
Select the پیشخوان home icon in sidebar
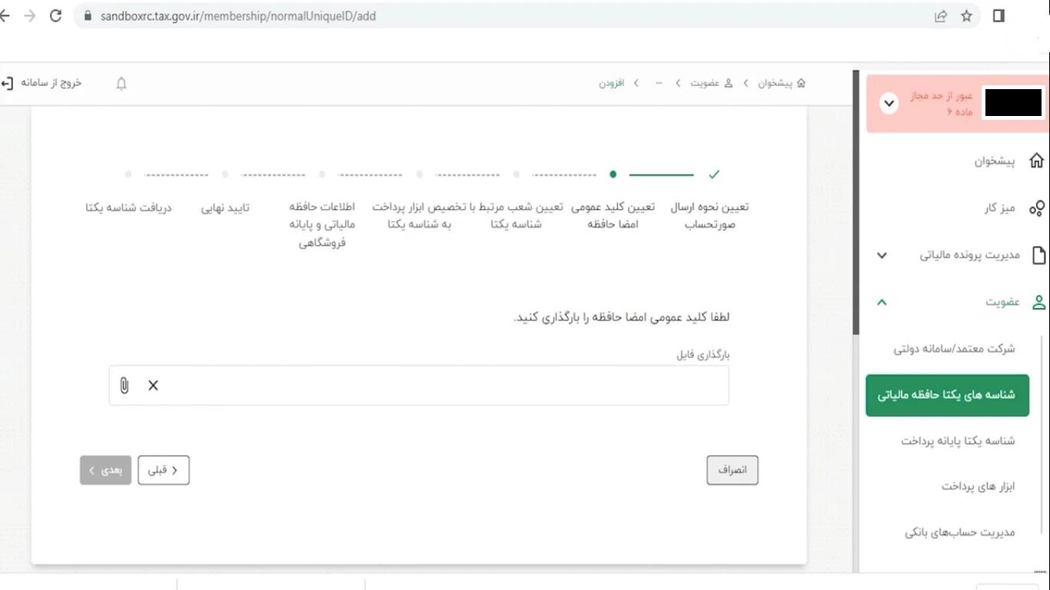click(x=1036, y=158)
